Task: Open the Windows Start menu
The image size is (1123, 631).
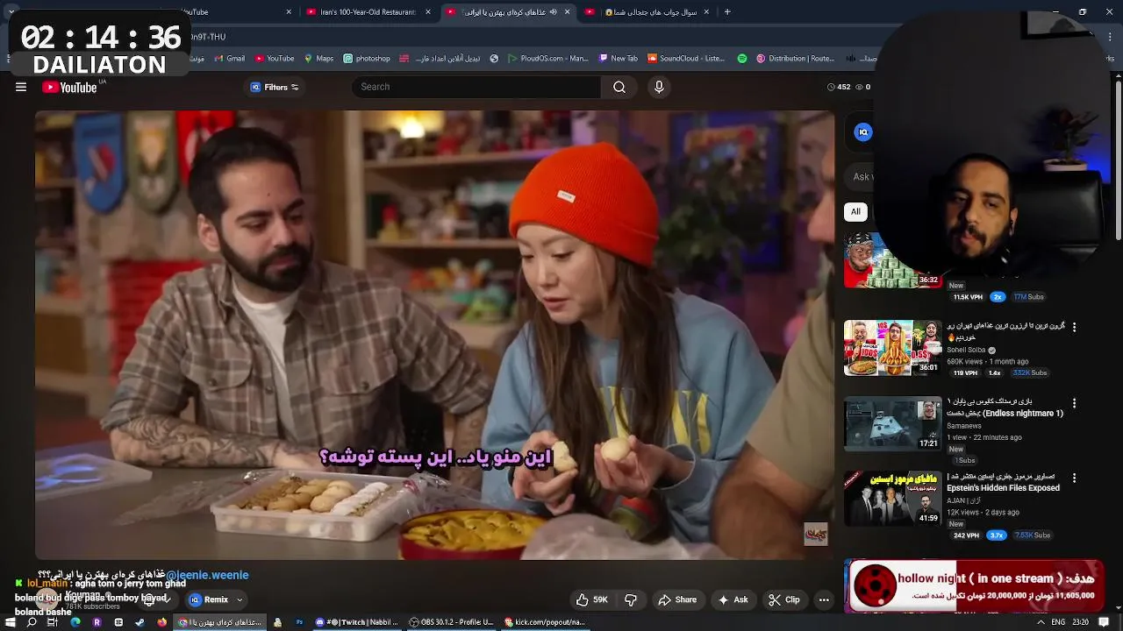Action: [11, 622]
